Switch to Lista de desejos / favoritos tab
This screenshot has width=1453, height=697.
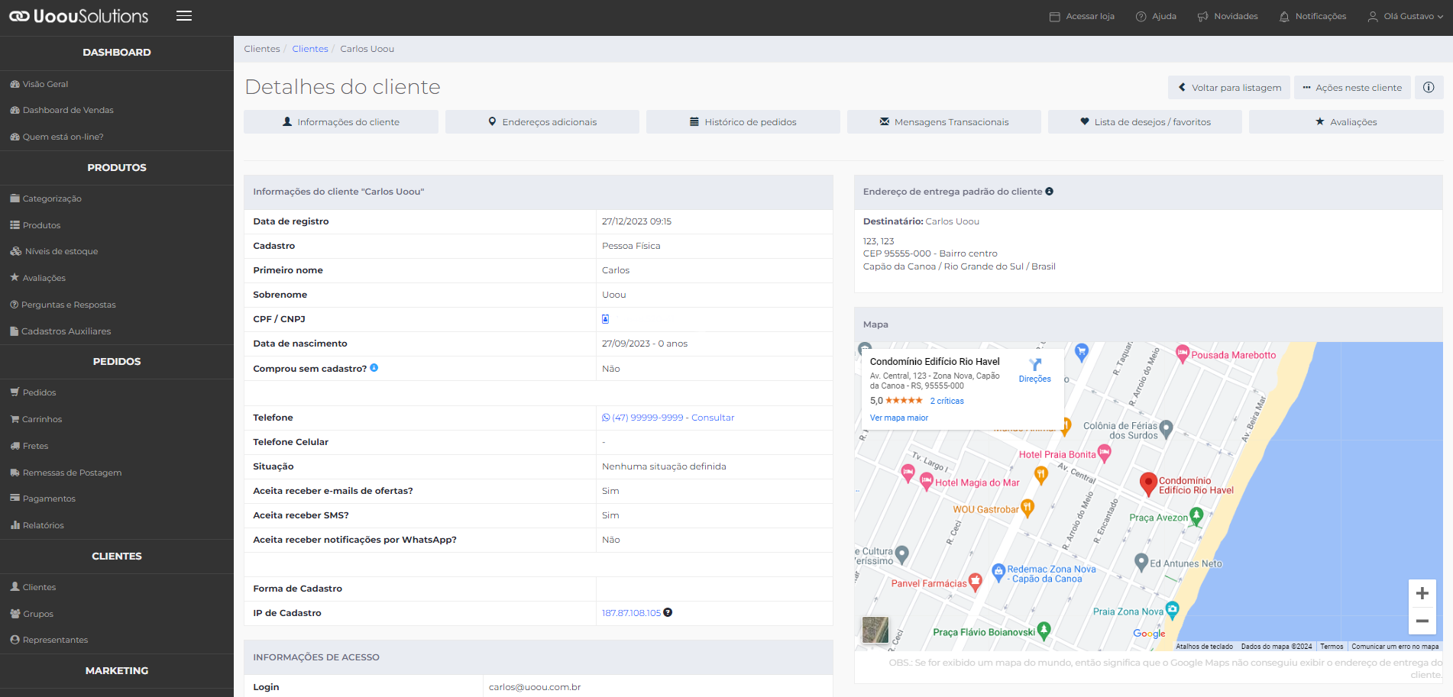coord(1145,122)
